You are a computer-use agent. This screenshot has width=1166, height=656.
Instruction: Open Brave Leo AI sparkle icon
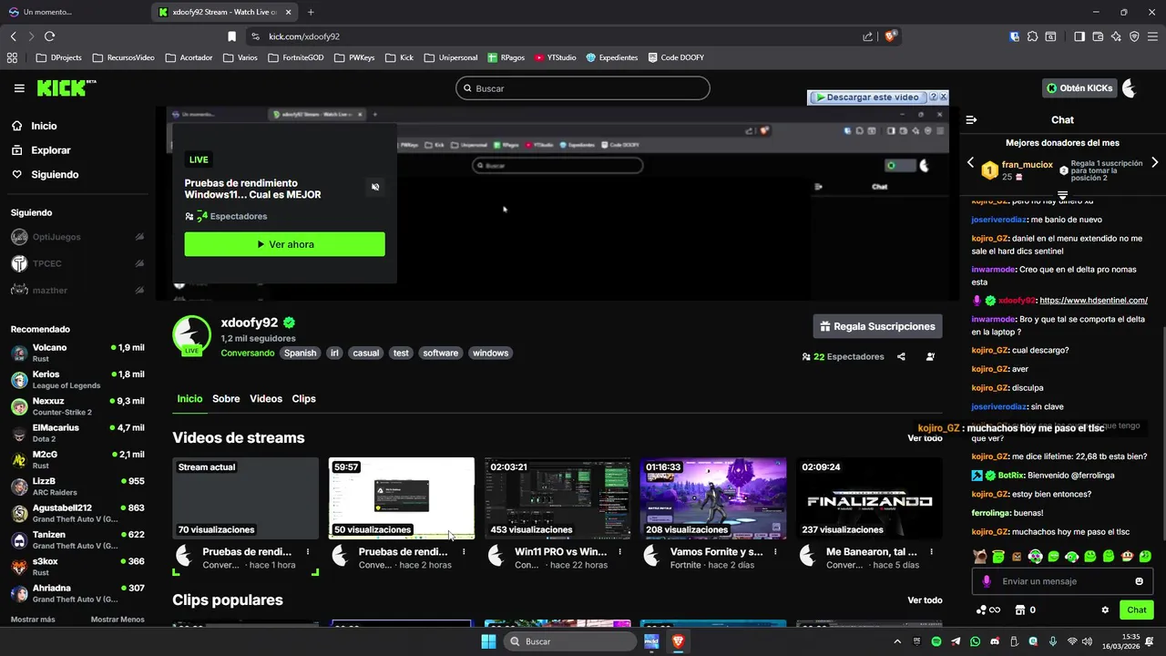[x=1116, y=36]
